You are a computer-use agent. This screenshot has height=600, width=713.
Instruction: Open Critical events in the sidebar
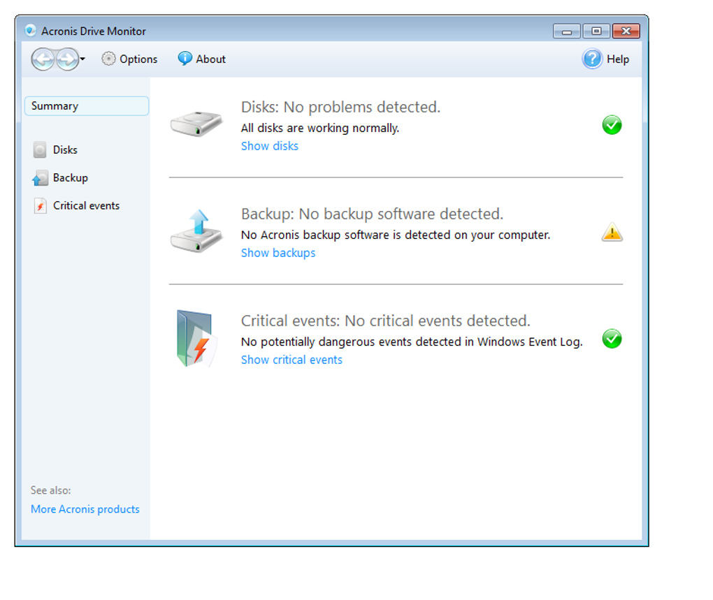pos(87,205)
